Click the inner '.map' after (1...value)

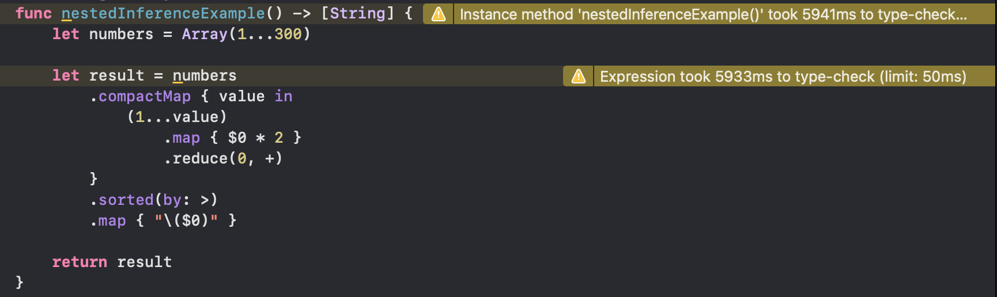182,138
